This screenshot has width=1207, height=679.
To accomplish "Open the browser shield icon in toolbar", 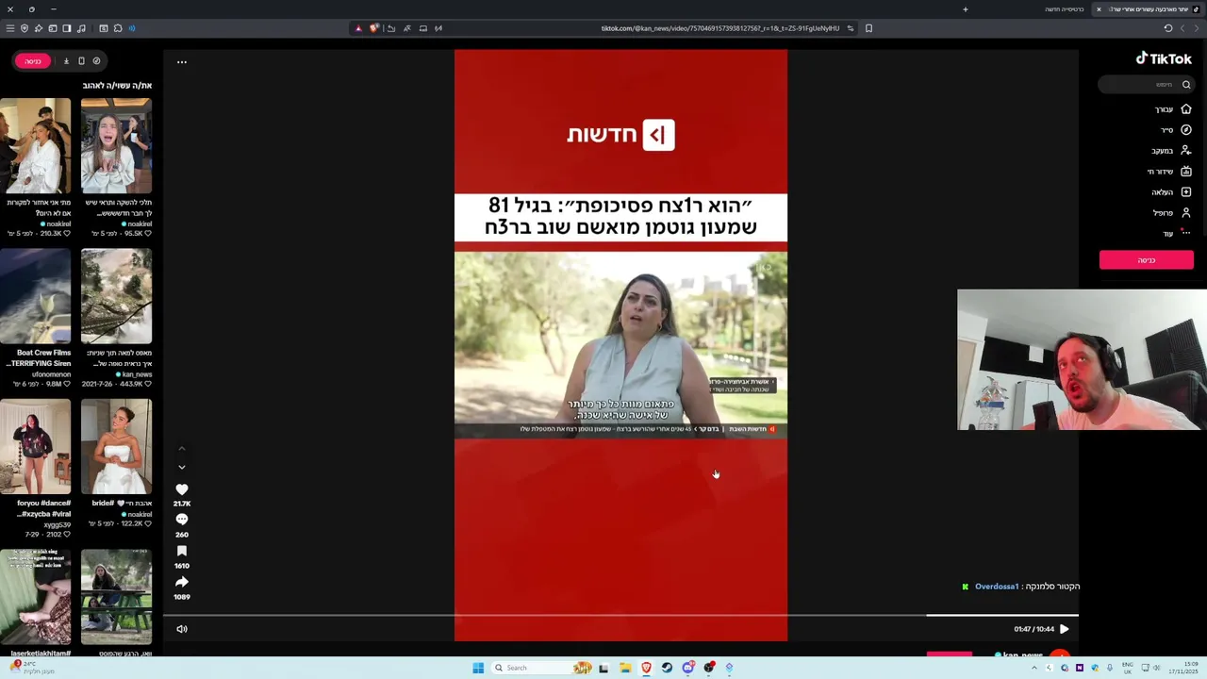I will click(x=25, y=28).
